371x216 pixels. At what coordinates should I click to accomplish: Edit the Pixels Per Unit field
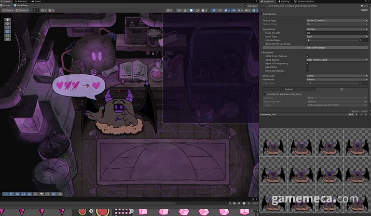pyautogui.click(x=337, y=33)
